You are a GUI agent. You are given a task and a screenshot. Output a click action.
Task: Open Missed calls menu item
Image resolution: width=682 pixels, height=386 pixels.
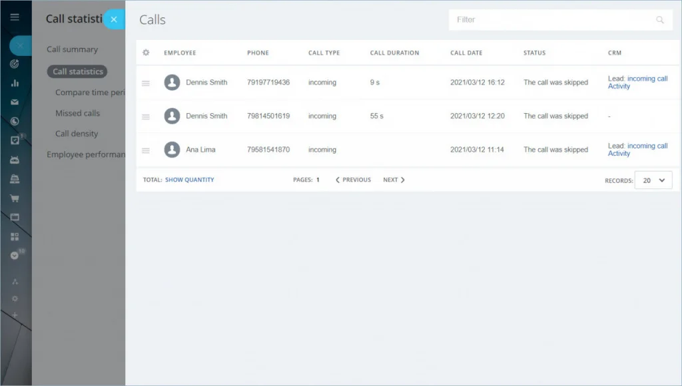pos(77,113)
